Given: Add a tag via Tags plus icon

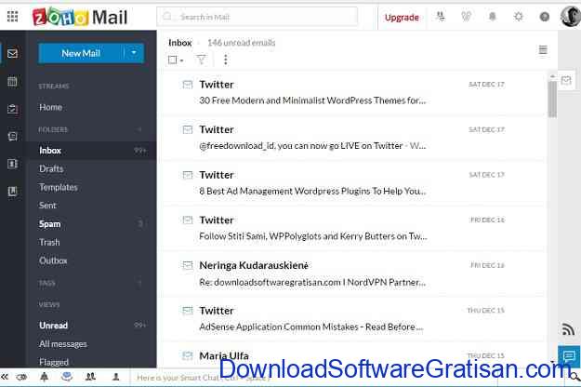Looking at the screenshot, I should pos(139,284).
